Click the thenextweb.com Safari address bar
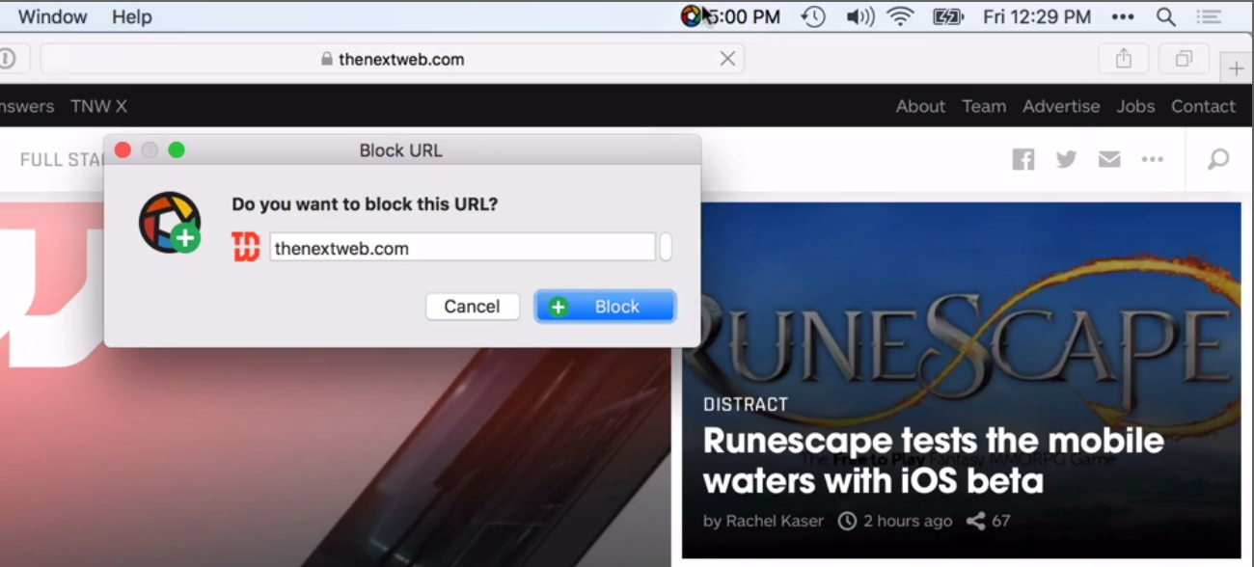The height and width of the screenshot is (567, 1254). pyautogui.click(x=393, y=59)
